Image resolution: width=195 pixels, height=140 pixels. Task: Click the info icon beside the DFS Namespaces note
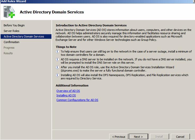[x=57, y=75]
